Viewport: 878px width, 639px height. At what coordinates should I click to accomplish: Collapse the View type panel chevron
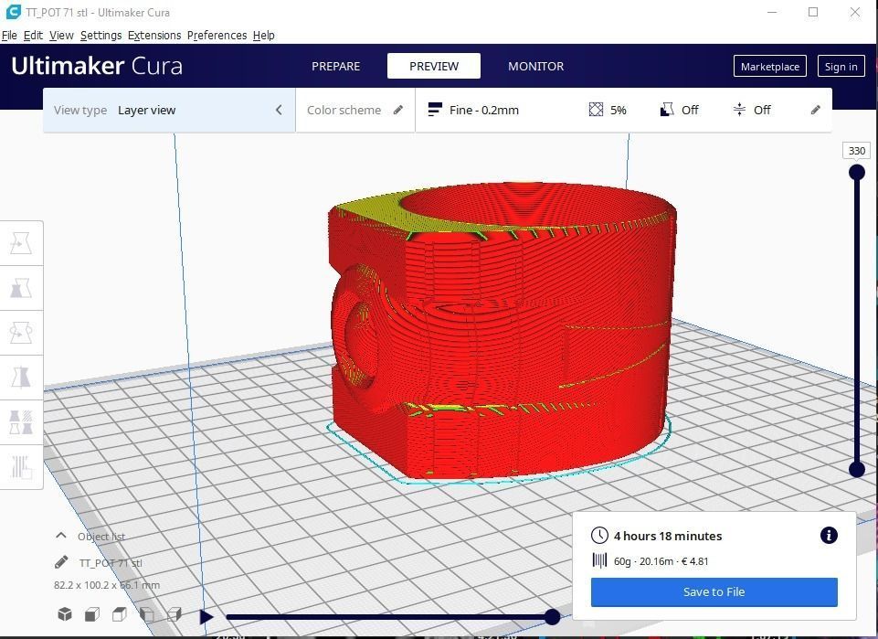279,110
